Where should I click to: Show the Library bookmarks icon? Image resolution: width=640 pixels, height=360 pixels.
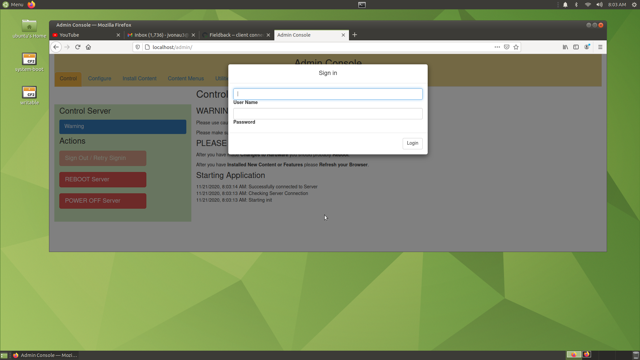pyautogui.click(x=565, y=47)
